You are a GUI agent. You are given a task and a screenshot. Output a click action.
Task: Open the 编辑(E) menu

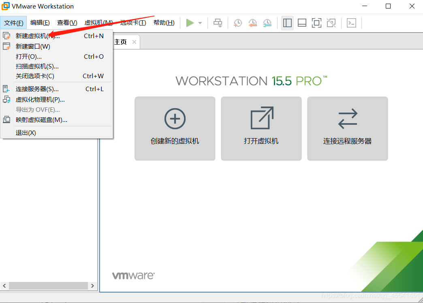[x=40, y=23]
